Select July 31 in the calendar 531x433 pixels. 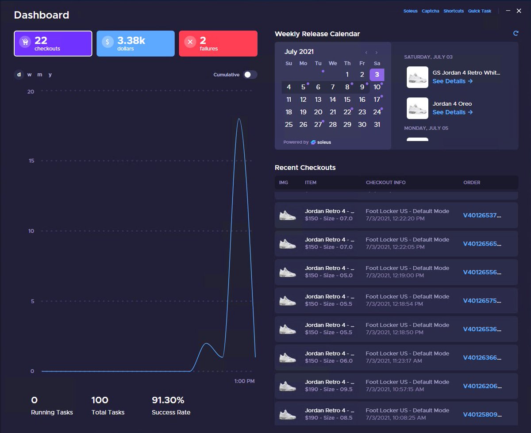(377, 125)
